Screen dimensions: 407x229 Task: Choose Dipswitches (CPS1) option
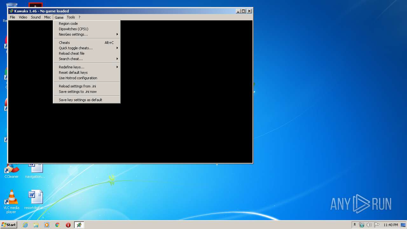86,29
